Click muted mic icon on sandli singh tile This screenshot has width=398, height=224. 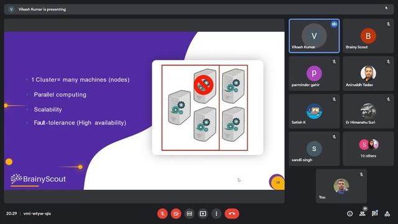coord(335,137)
